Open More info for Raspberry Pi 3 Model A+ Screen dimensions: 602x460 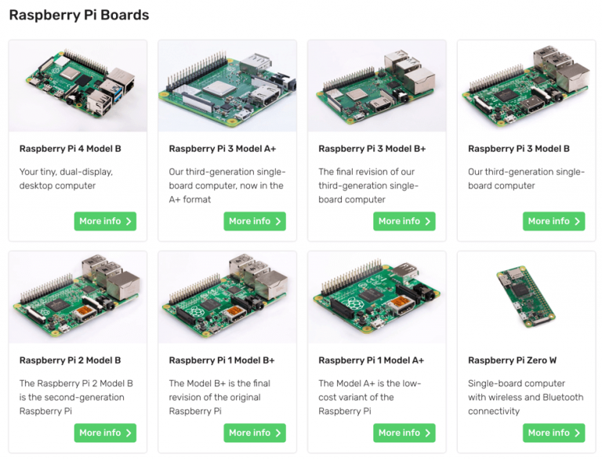click(x=255, y=221)
